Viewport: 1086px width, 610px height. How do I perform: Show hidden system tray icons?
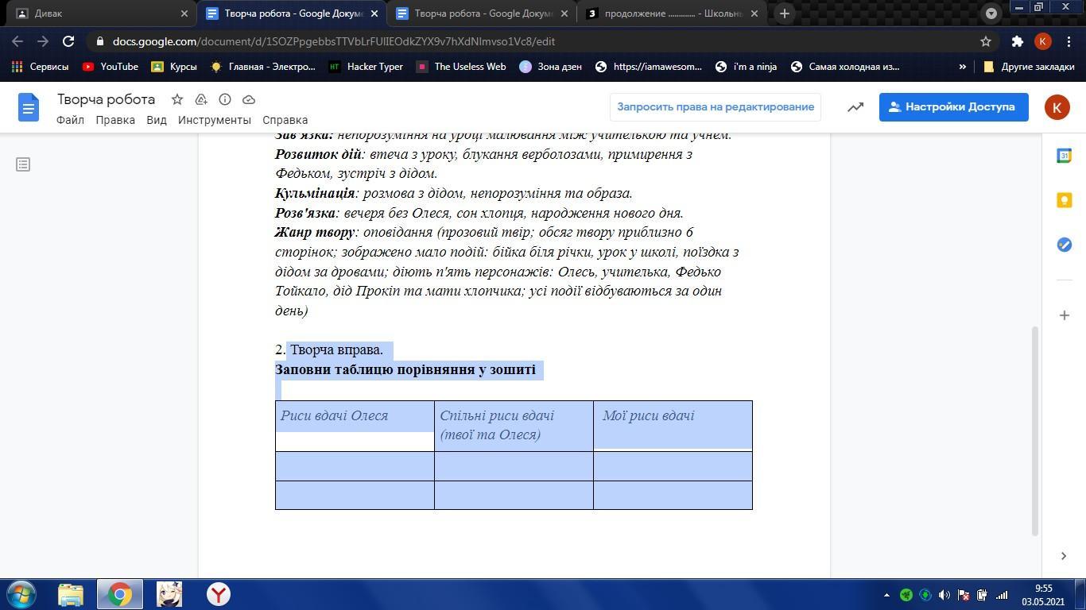click(886, 595)
